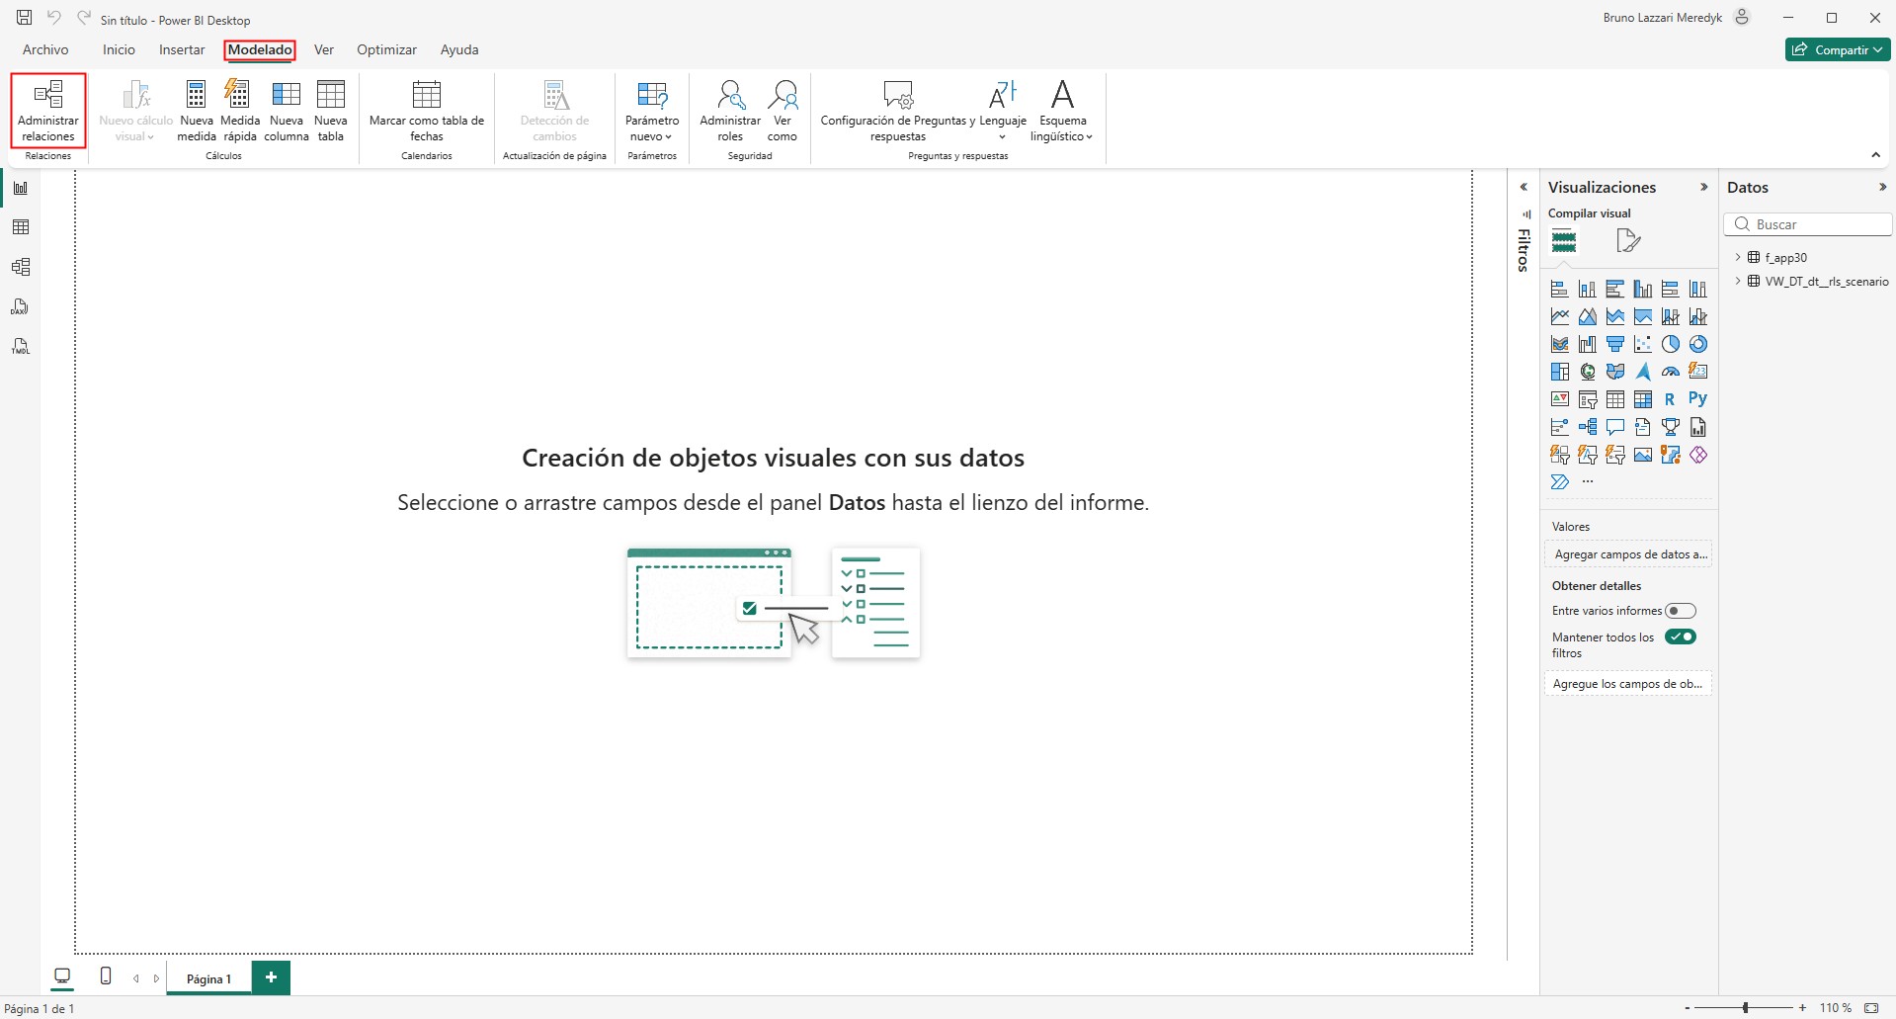Screen dimensions: 1896x1019
Task: Create a Nueva tabla
Action: click(331, 111)
